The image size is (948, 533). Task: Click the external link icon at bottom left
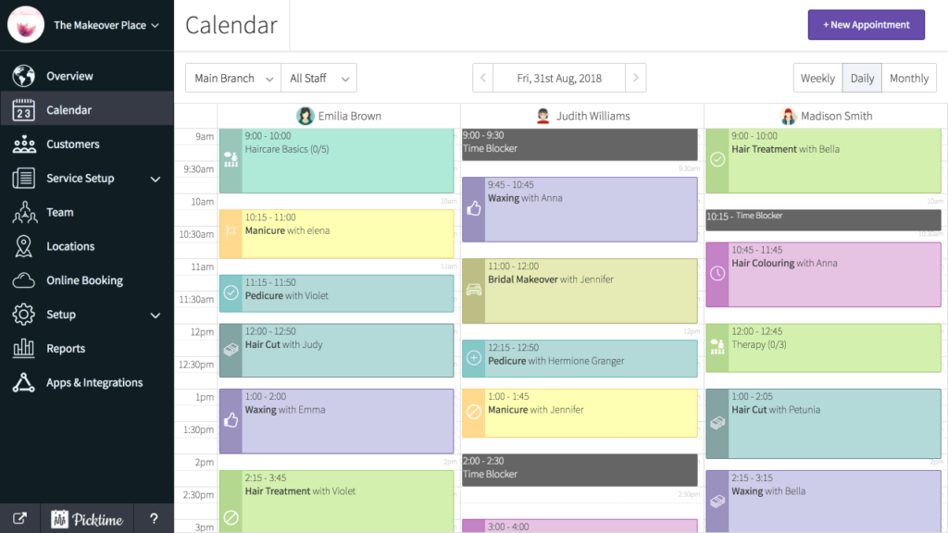(x=20, y=518)
